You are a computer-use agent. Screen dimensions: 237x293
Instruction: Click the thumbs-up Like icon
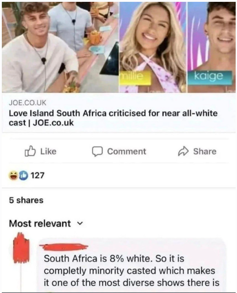coord(30,151)
